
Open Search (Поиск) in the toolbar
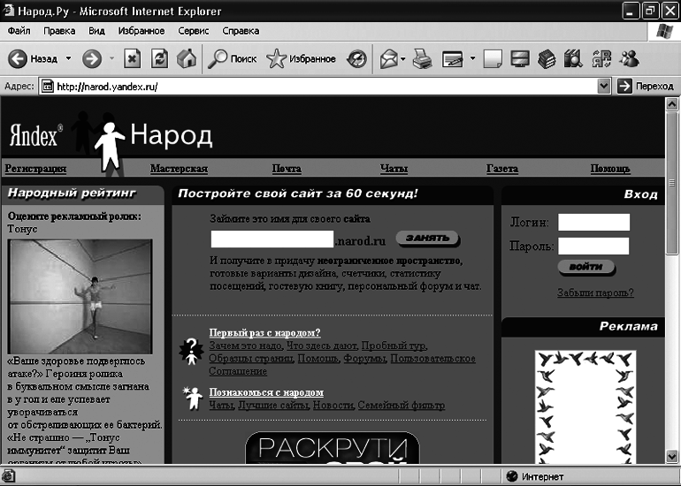(232, 59)
